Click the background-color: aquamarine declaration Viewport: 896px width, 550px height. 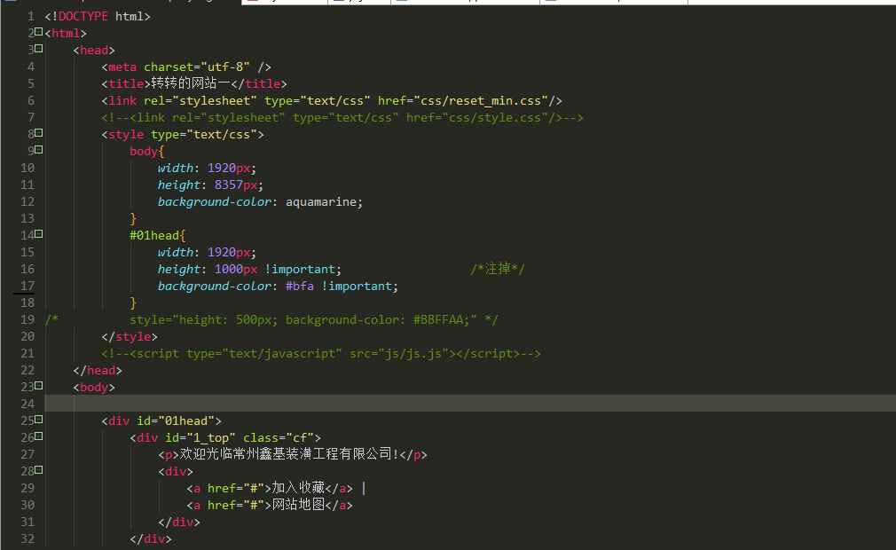coord(260,202)
